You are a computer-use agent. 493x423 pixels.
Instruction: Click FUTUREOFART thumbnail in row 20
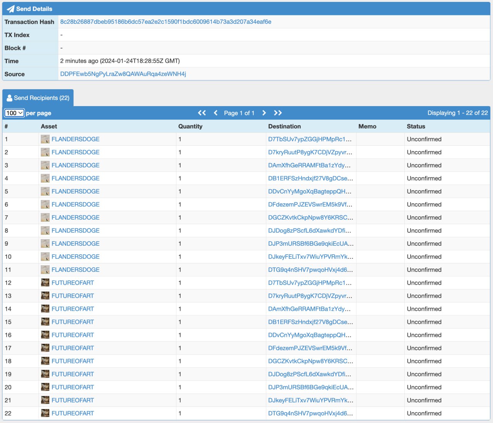[x=45, y=388]
